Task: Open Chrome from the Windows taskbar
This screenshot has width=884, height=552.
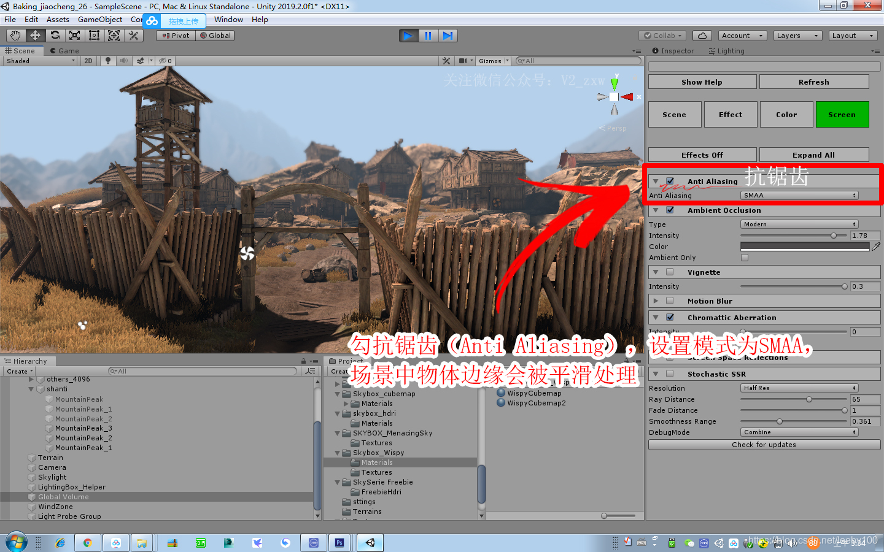Action: click(88, 543)
